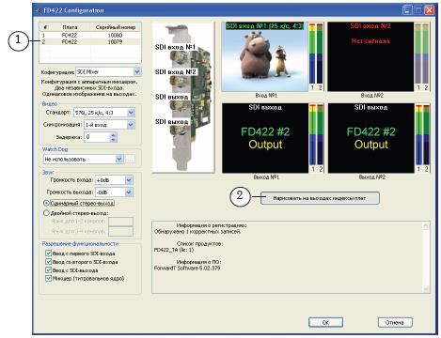
Task: Click the Вход №1 video preview with hippo
Action: pos(265,56)
